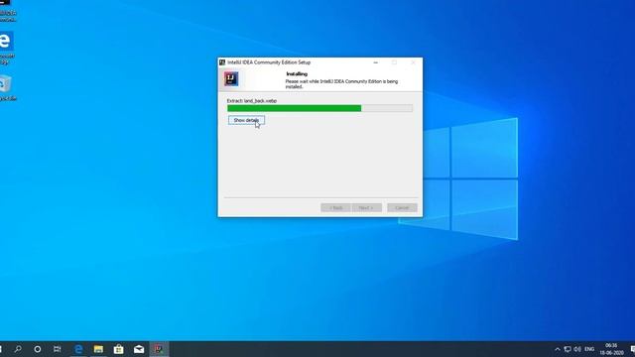Minimize the IntelliJ IDEA setup window
The image size is (635, 357).
[x=375, y=62]
